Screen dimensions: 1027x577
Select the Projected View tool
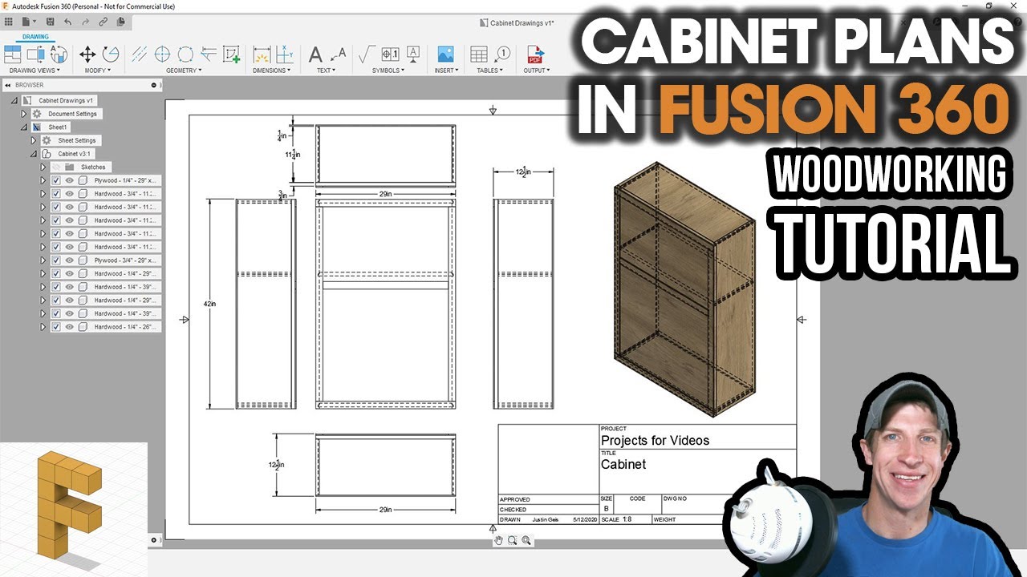coord(35,54)
